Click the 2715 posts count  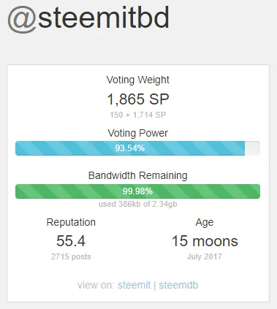point(71,256)
